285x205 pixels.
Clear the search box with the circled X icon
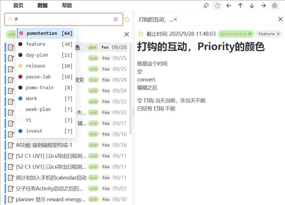tap(116, 19)
